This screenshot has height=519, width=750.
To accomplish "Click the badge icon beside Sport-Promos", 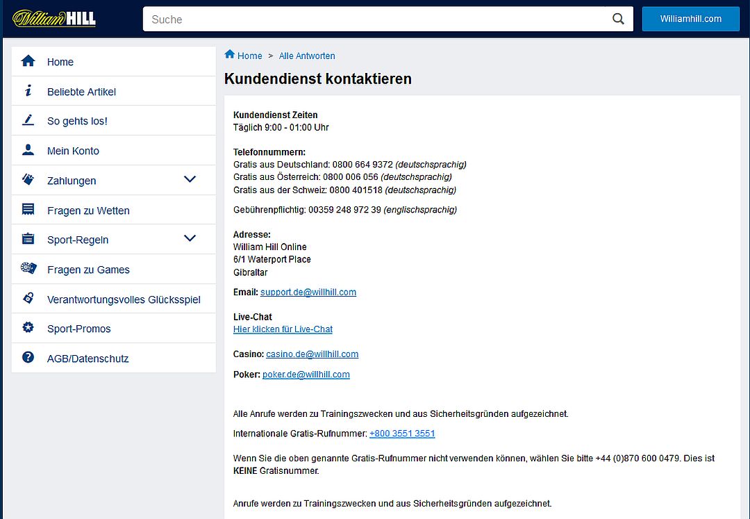I will pyautogui.click(x=28, y=327).
